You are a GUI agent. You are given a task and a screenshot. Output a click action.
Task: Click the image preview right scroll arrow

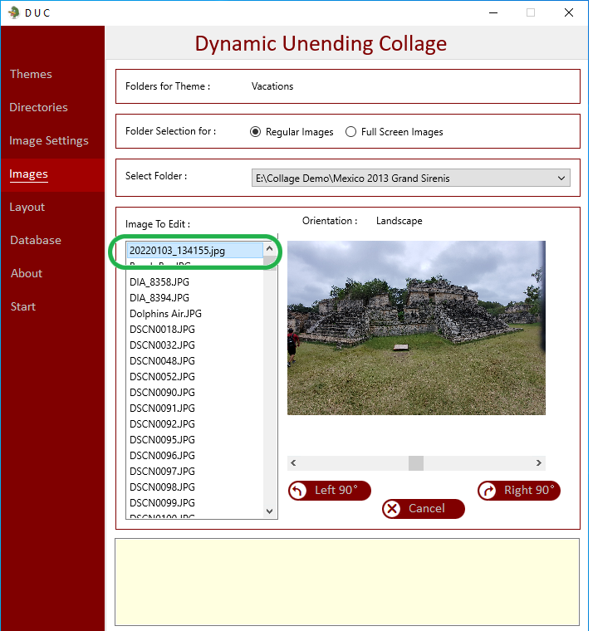[539, 462]
